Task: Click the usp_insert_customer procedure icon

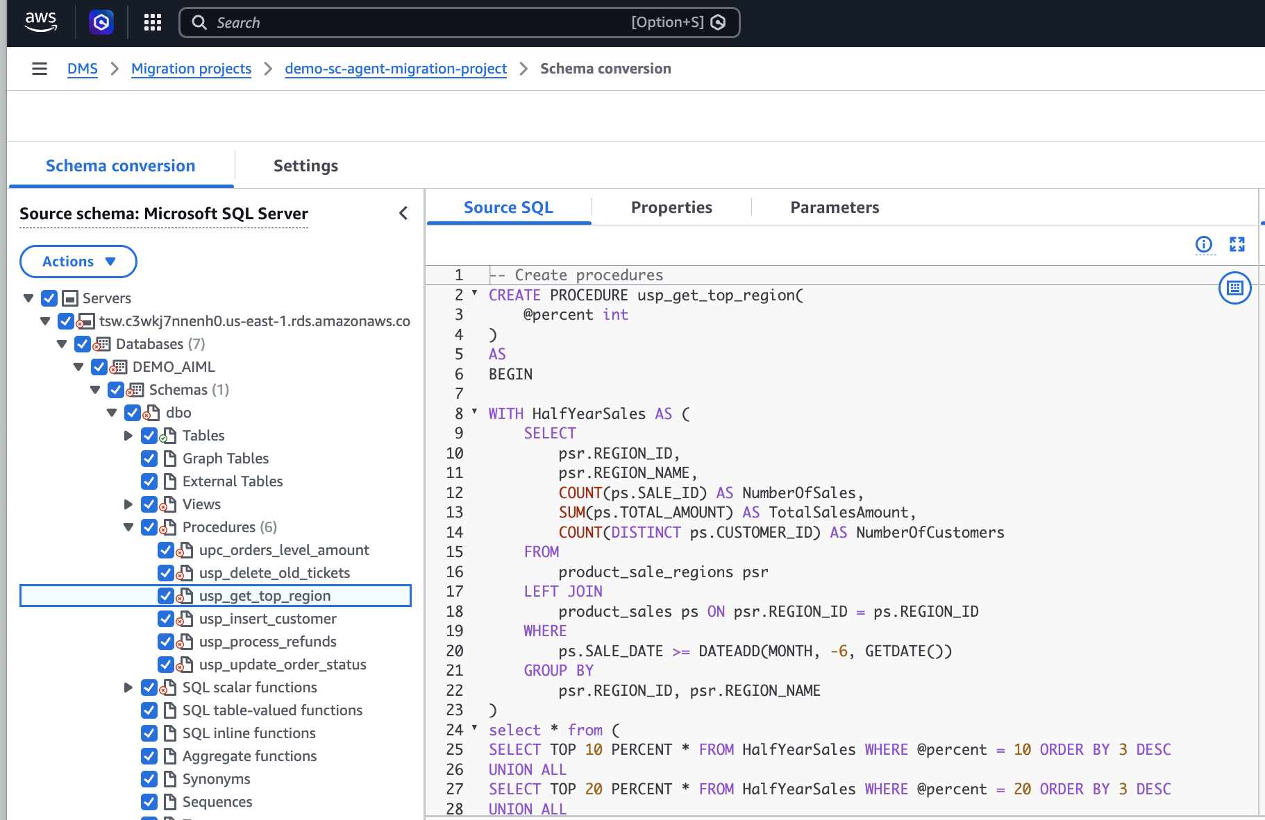Action: [185, 619]
